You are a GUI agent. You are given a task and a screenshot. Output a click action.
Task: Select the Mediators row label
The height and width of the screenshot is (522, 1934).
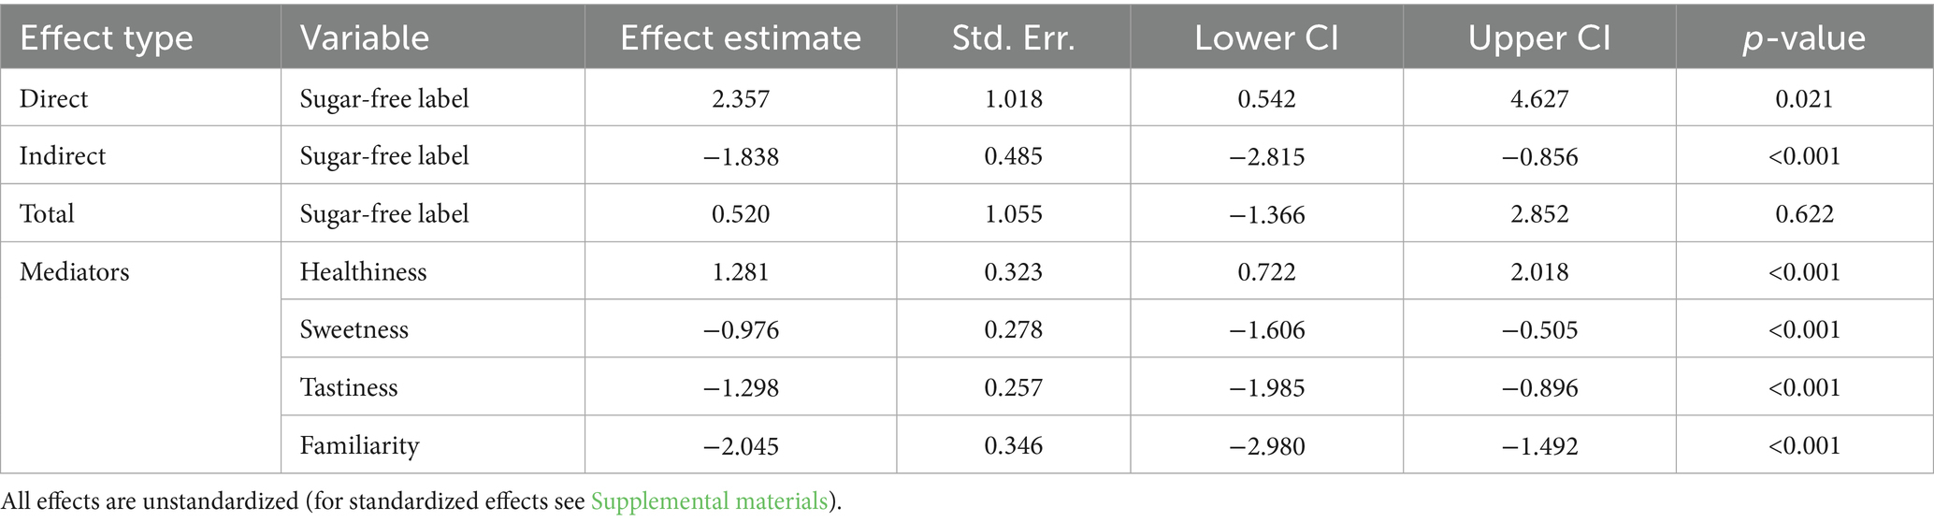click(74, 272)
